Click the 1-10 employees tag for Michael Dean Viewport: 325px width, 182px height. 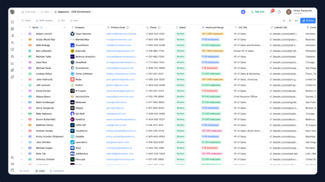point(209,68)
